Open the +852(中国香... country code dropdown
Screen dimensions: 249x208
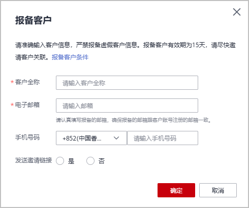[91, 138]
